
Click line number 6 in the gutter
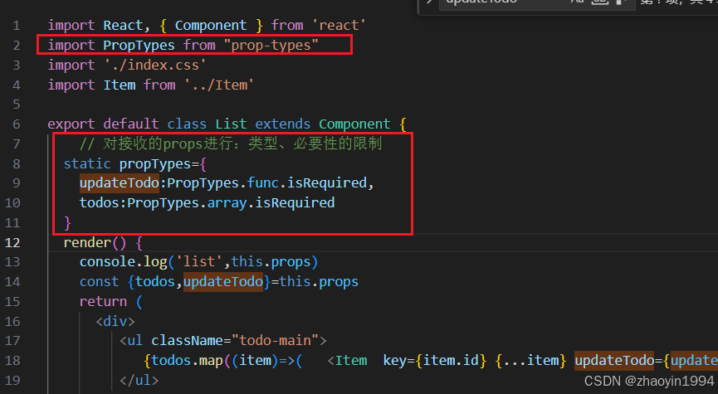tap(17, 124)
